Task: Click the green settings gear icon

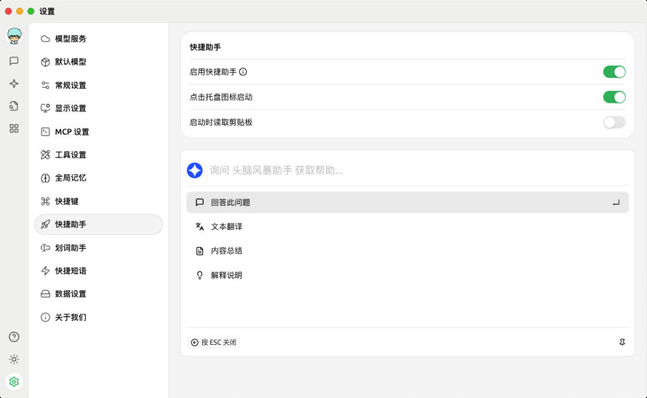Action: pyautogui.click(x=14, y=381)
